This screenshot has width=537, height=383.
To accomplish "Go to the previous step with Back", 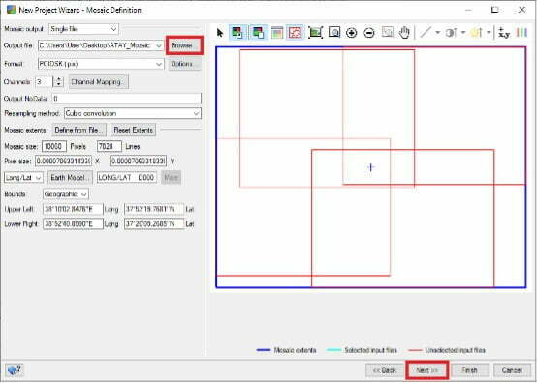I will pyautogui.click(x=384, y=370).
